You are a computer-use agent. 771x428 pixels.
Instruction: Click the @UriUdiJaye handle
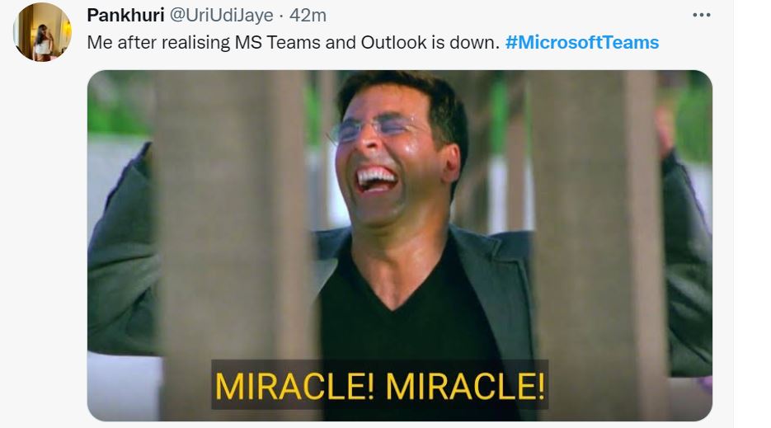click(x=221, y=16)
